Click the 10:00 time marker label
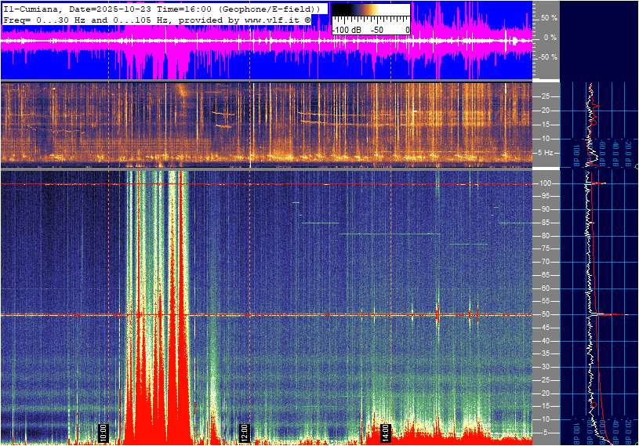Screen dimensions: 639x446 (x=103, y=432)
